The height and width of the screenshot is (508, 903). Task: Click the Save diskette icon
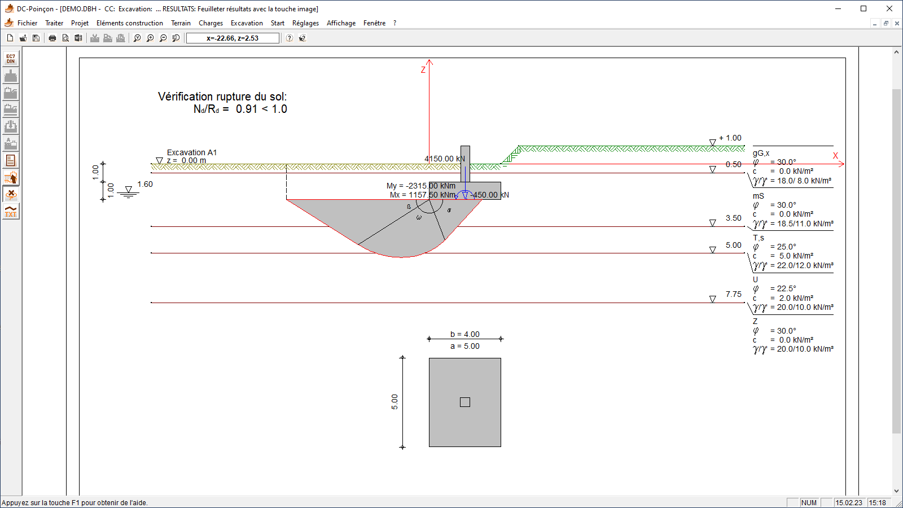pos(36,38)
